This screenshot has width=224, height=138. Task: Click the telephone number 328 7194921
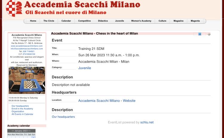tap(28, 51)
